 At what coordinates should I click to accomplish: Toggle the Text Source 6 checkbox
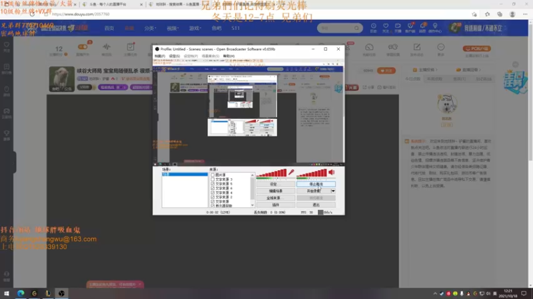[x=213, y=188]
